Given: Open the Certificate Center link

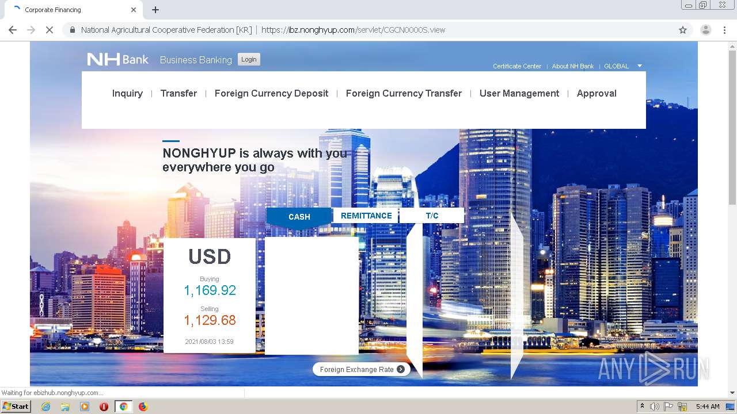Looking at the screenshot, I should click(x=517, y=66).
